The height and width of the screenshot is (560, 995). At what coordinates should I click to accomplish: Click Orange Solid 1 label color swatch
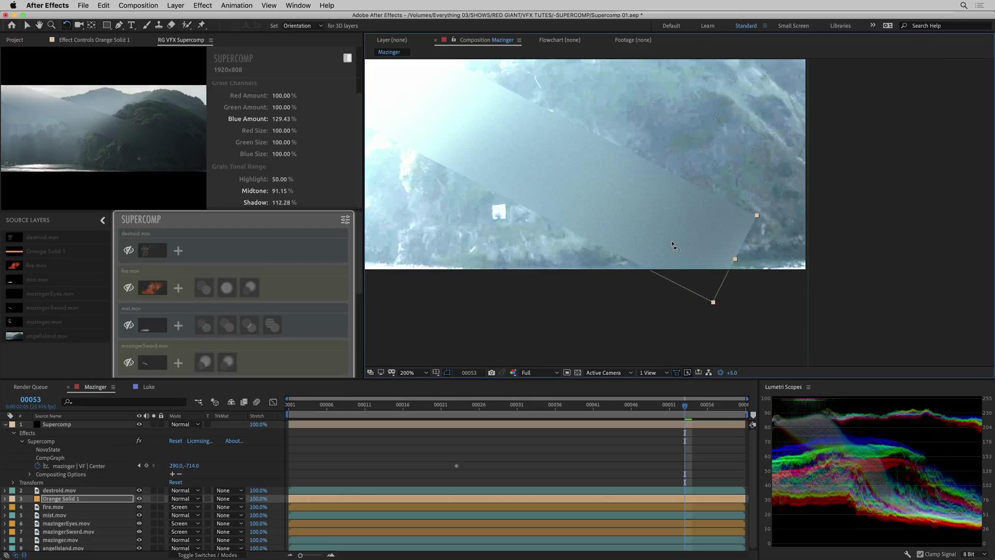(12, 499)
